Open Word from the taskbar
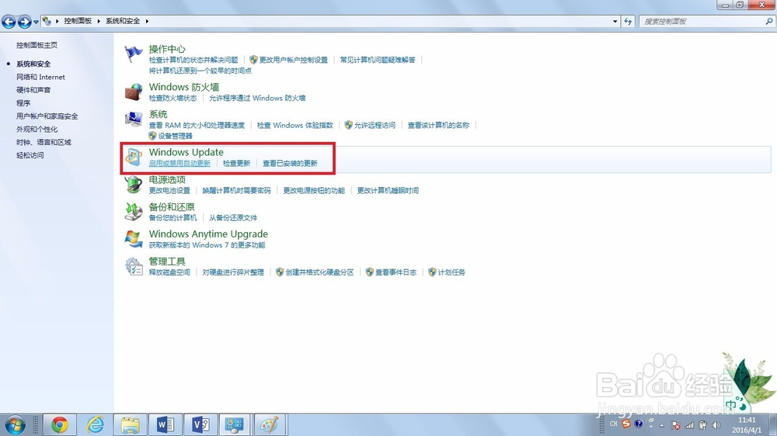This screenshot has height=436, width=777. pos(165,425)
